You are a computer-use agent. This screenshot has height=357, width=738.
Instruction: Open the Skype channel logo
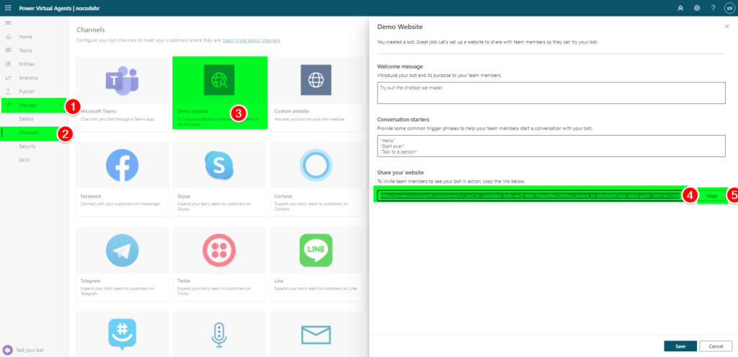coord(219,165)
